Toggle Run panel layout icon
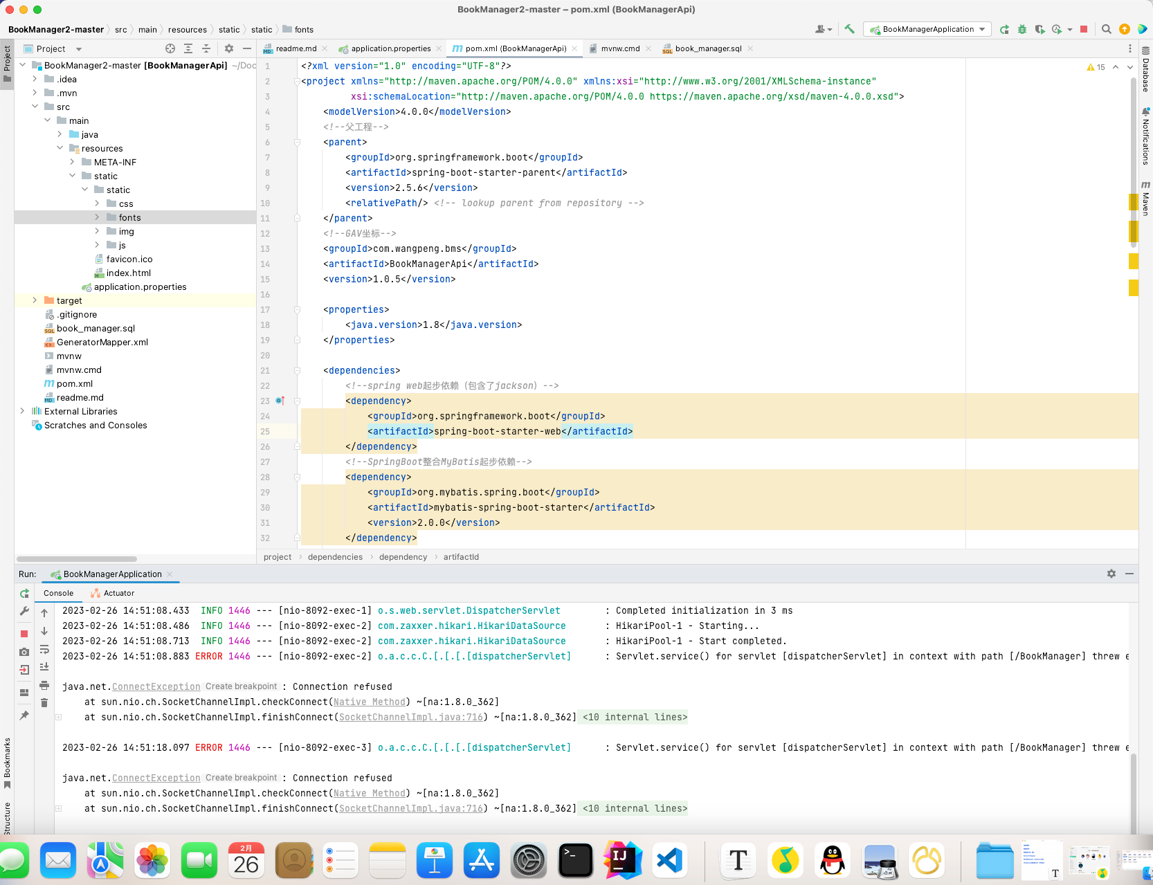 24,693
